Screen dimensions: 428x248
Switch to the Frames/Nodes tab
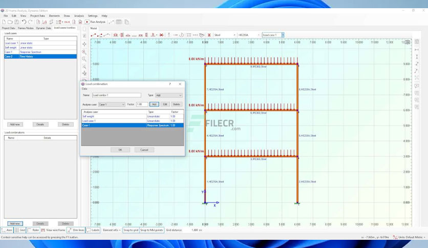(x=26, y=28)
